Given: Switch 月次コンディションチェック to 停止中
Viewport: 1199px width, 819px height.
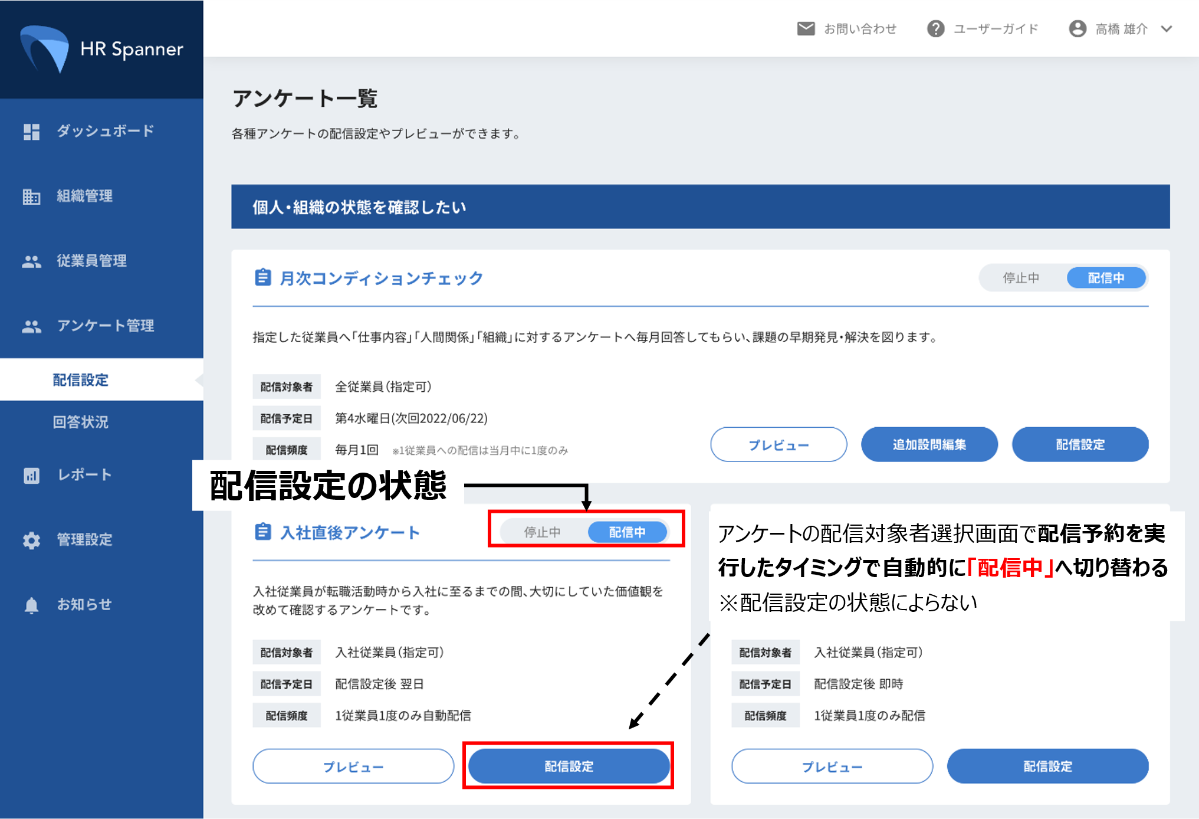Looking at the screenshot, I should [x=1021, y=278].
